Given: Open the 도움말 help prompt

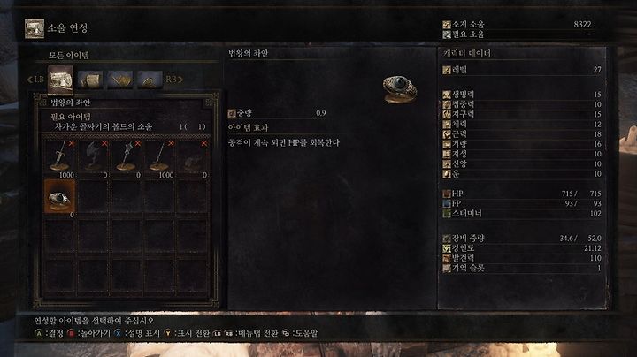Looking at the screenshot, I should pos(300,333).
